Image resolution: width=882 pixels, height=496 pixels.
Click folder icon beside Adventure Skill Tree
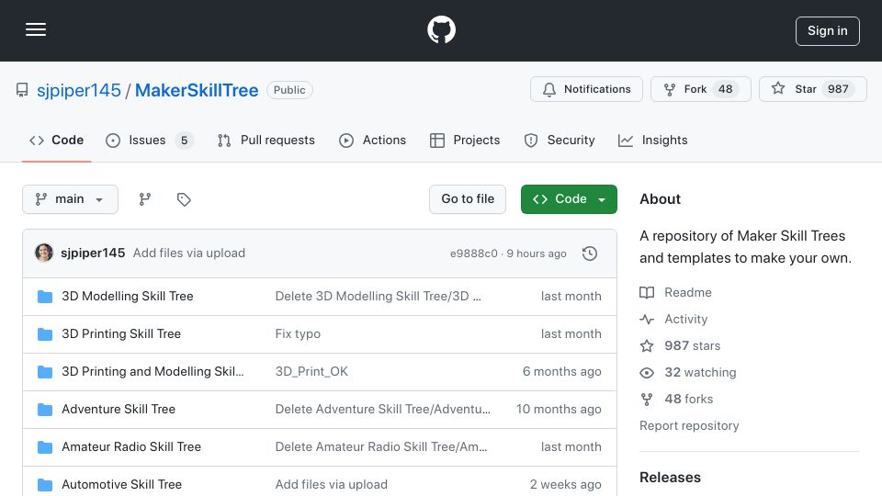(44, 410)
